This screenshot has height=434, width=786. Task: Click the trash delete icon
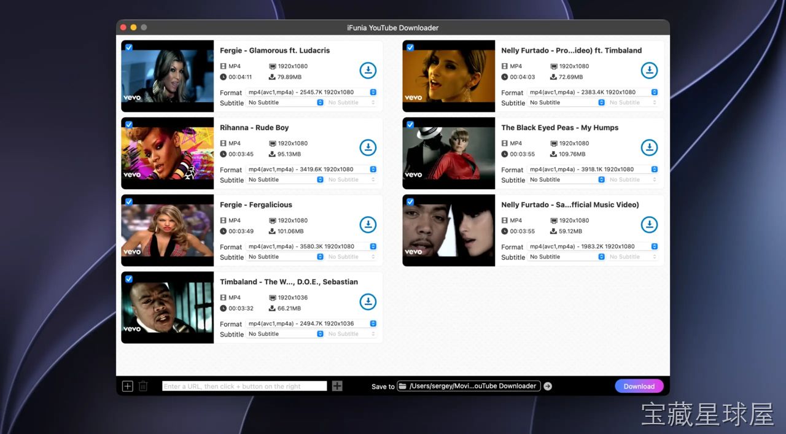(143, 386)
